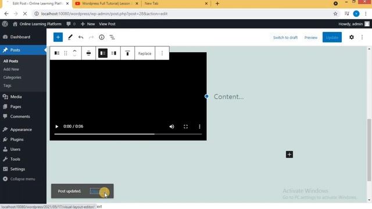This screenshot has width=372, height=209.
Task: Move block up with arrow
Action: pos(74,51)
